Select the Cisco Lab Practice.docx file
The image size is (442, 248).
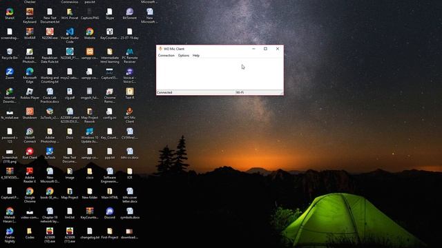pyautogui.click(x=50, y=96)
